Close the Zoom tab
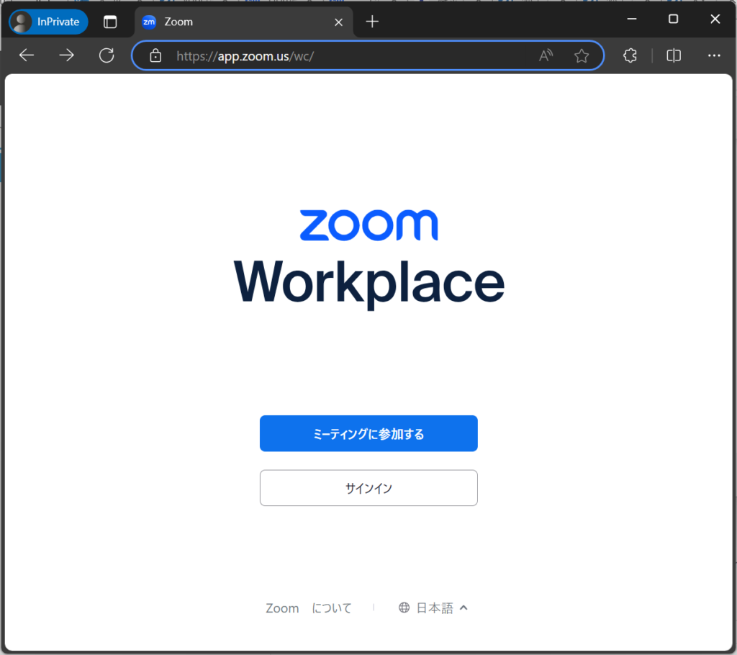This screenshot has height=655, width=737. tap(338, 22)
